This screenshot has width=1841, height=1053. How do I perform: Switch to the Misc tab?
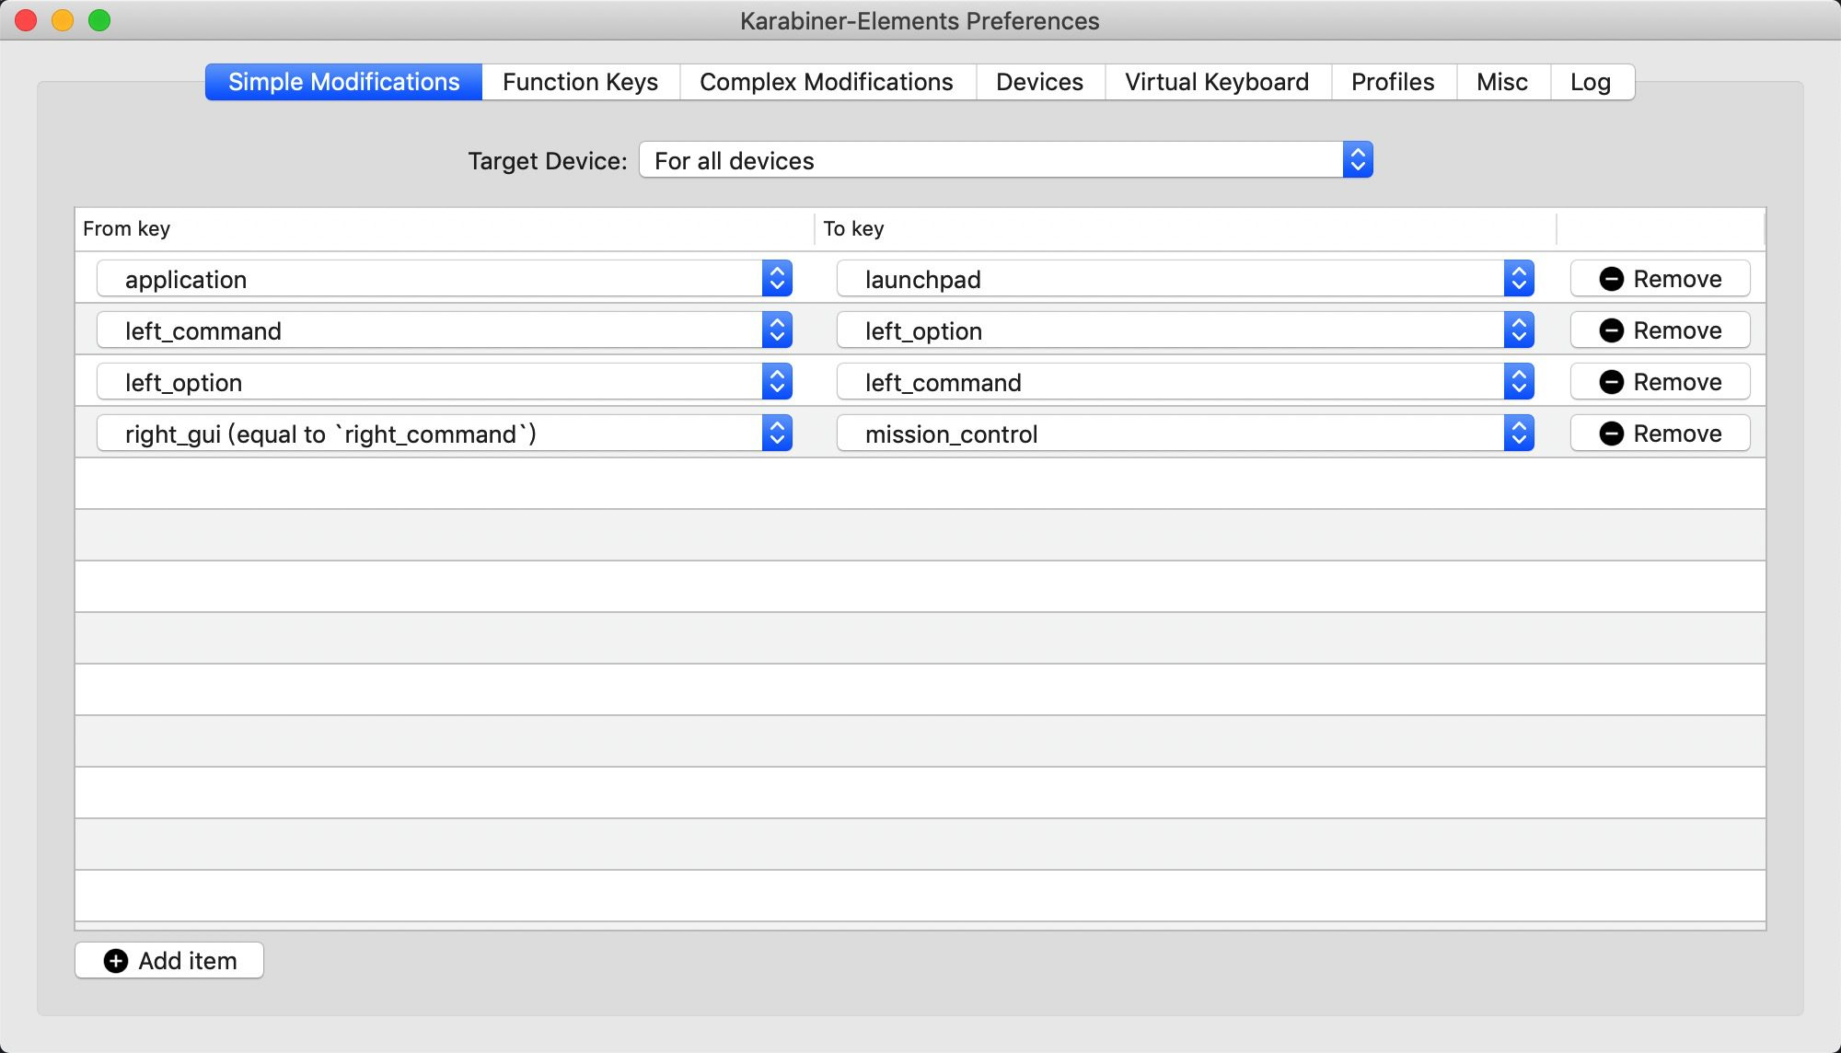1501,82
